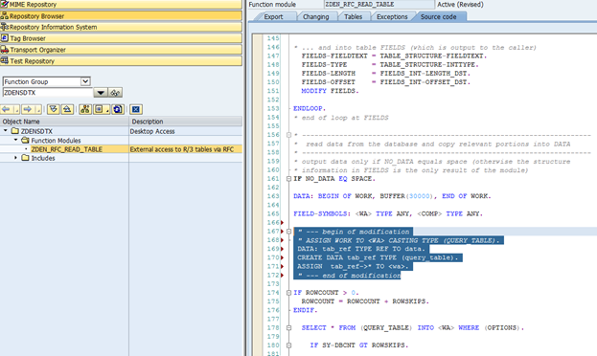Click the 'ENDLOOP.' statement on line 153
The width and height of the screenshot is (597, 356).
[310, 108]
